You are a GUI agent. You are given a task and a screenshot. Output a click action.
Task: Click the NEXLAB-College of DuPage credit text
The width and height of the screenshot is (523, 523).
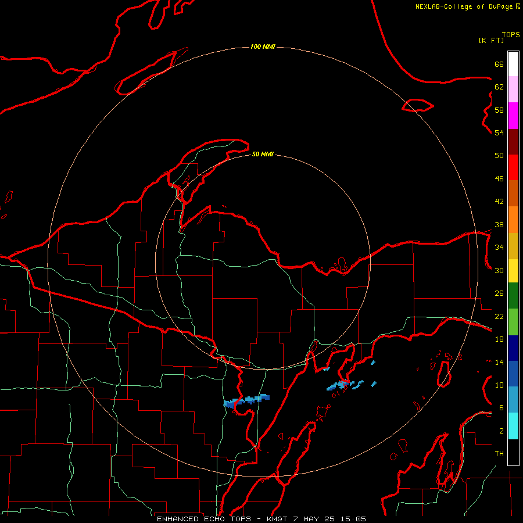pos(464,6)
